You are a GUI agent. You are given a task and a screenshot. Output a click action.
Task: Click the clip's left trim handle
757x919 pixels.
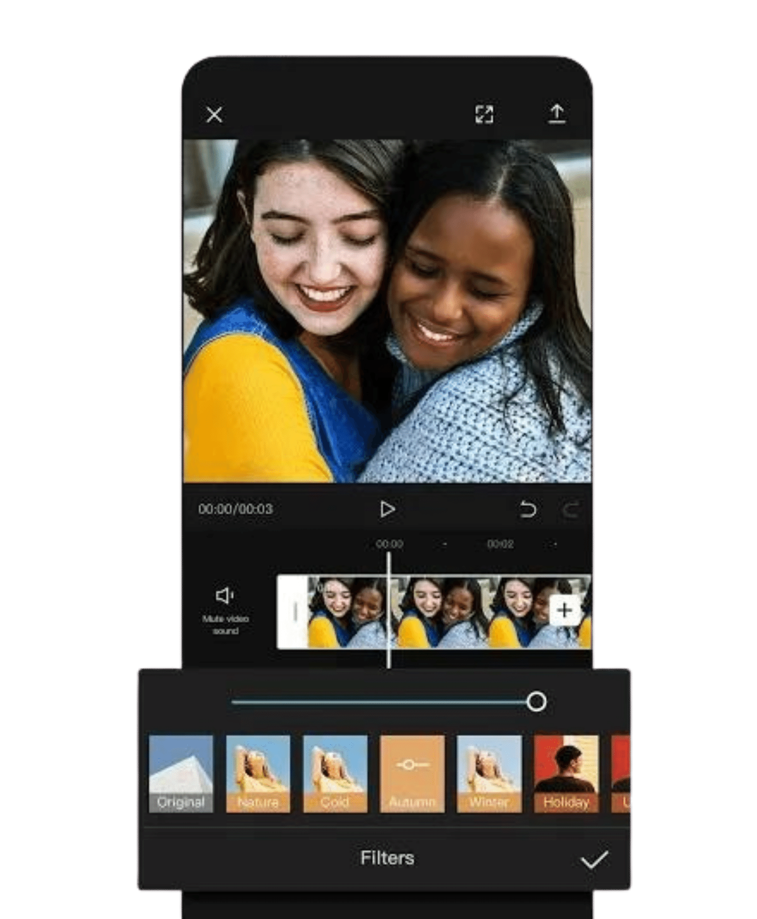[294, 612]
